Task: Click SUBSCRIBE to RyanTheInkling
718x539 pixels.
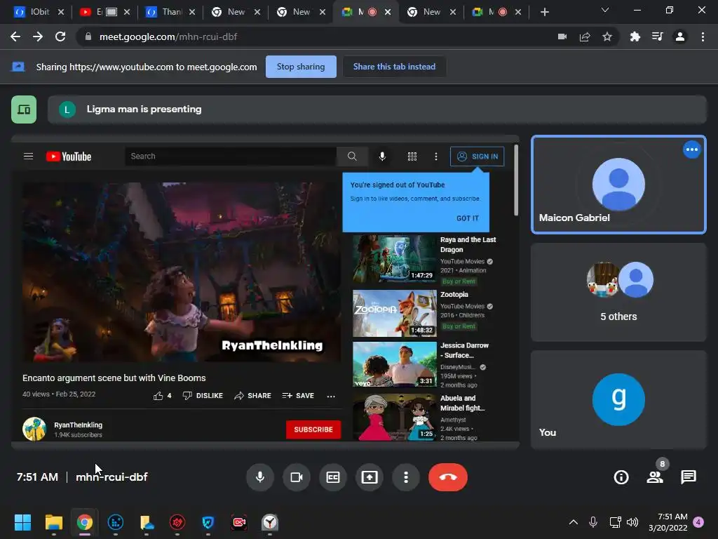Action: pyautogui.click(x=313, y=430)
